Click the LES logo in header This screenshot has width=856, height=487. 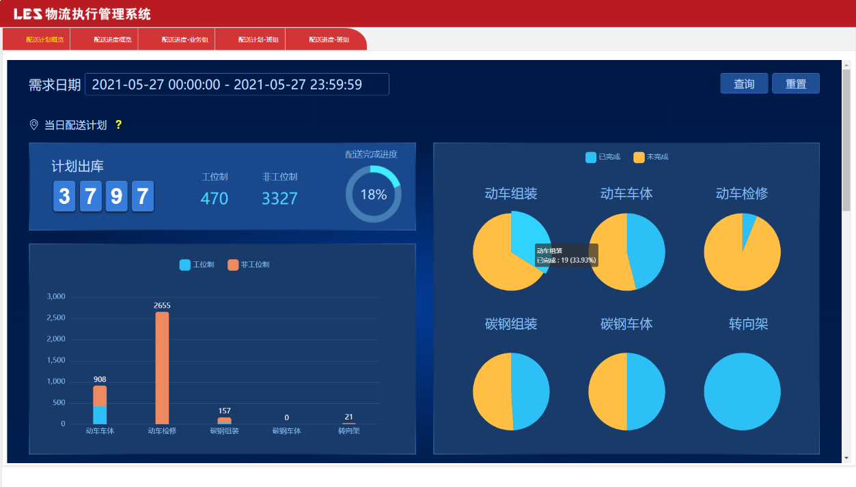(x=28, y=14)
